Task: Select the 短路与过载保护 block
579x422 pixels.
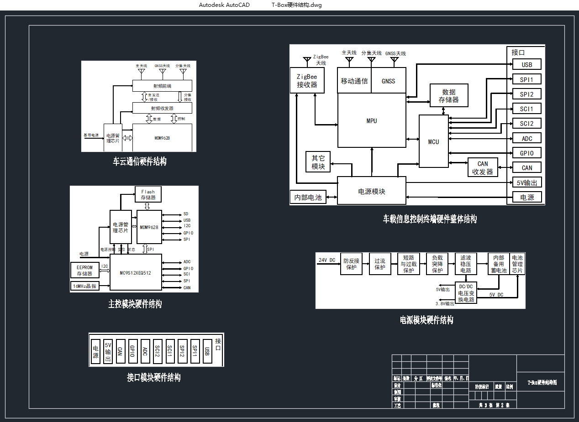Action: pos(409,264)
